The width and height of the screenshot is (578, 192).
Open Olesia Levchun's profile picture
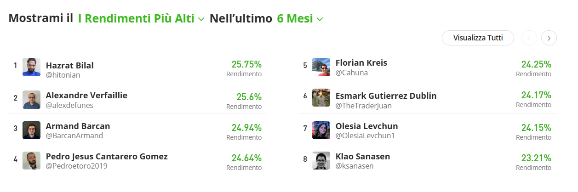[321, 130]
